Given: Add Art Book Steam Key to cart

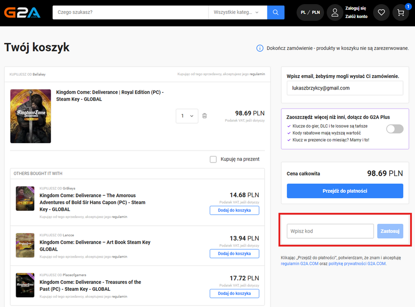Looking at the screenshot, I should tap(234, 253).
